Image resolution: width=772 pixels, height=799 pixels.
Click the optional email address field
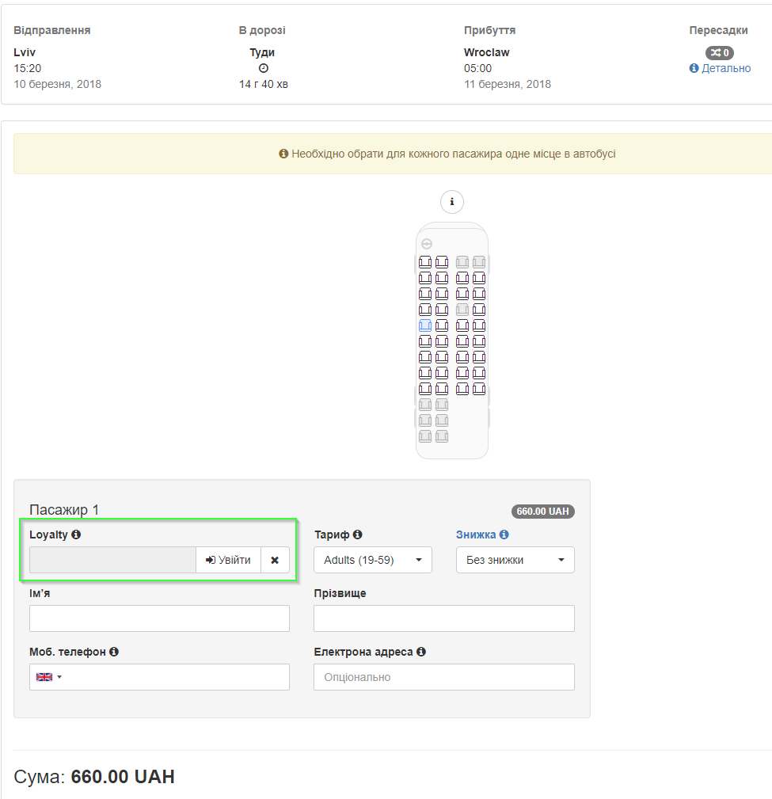coord(444,677)
